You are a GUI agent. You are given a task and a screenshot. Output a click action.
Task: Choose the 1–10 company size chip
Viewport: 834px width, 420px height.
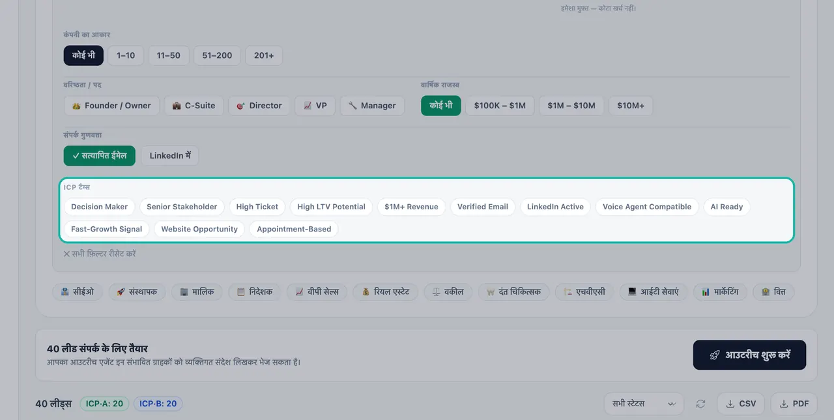[x=126, y=55]
